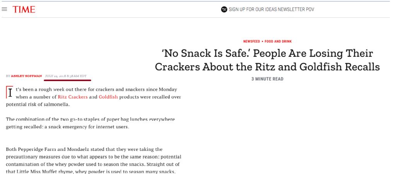Click the 3 MINUTE READ label
This screenshot has height=174, width=396.
tap(267, 79)
